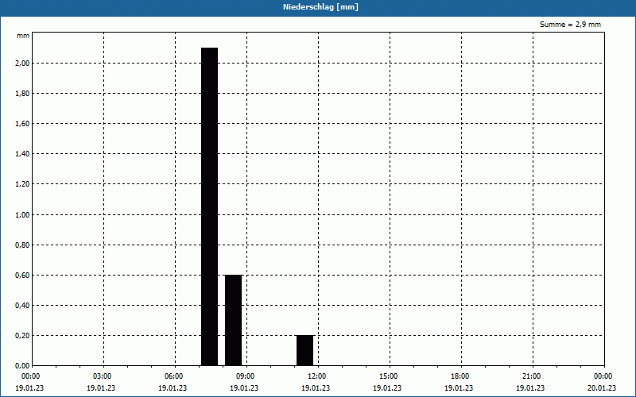Click the 0,80 y-axis value
636x397 pixels.
[x=22, y=245]
